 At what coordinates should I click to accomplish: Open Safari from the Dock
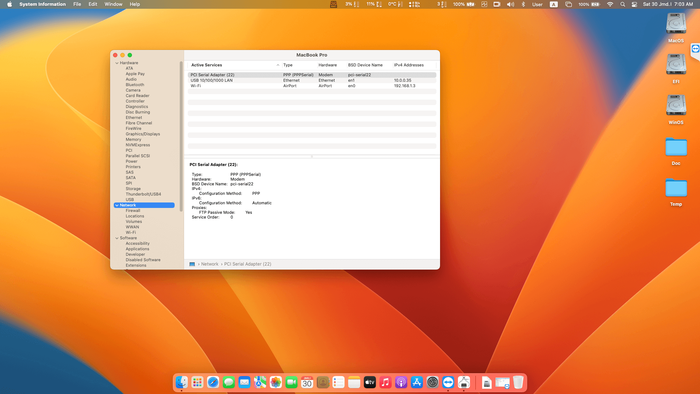coord(213,382)
